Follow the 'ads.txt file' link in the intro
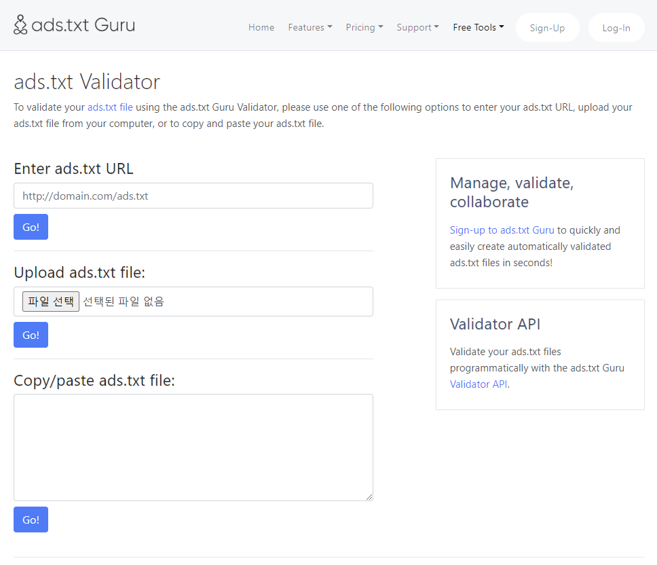This screenshot has height=565, width=657. [x=110, y=107]
